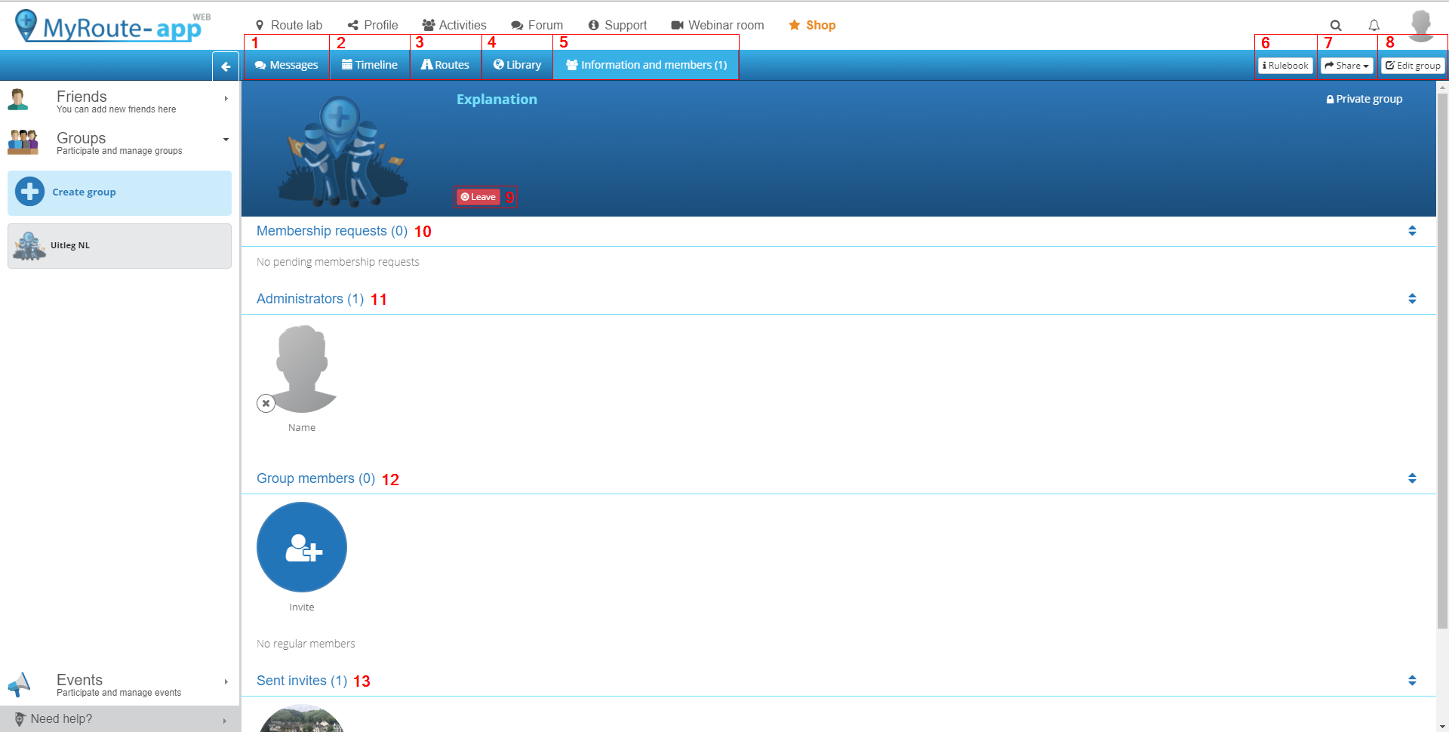
Task: Select Information and members tab
Action: pos(647,65)
